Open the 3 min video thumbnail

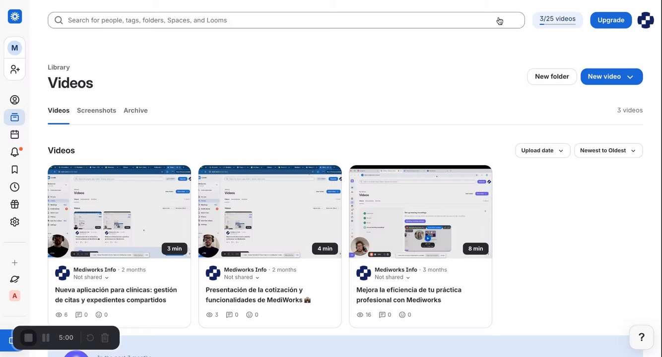point(119,212)
